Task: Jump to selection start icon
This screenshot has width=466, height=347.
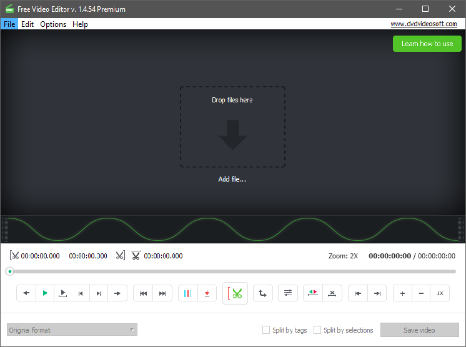Action: click(358, 293)
